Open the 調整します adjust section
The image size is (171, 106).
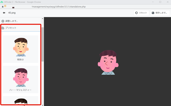click(21, 21)
